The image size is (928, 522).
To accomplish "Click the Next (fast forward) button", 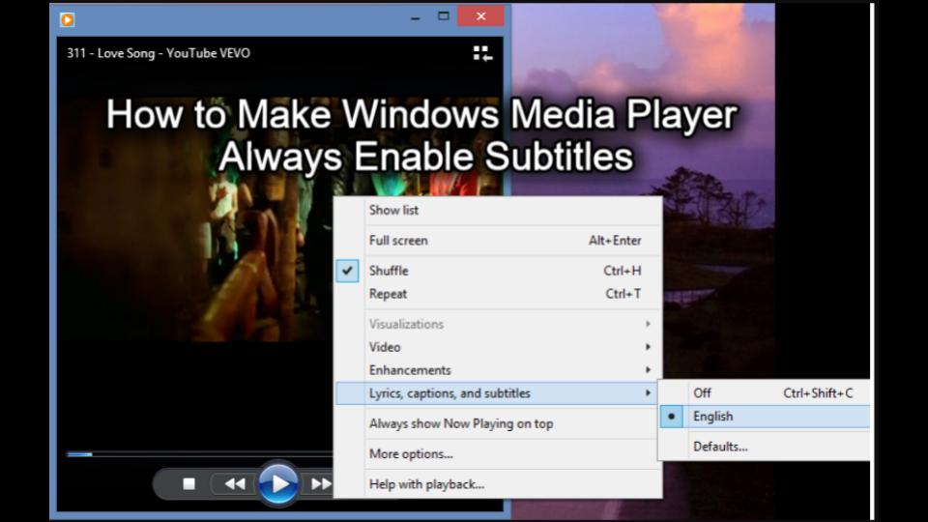I will click(x=319, y=483).
